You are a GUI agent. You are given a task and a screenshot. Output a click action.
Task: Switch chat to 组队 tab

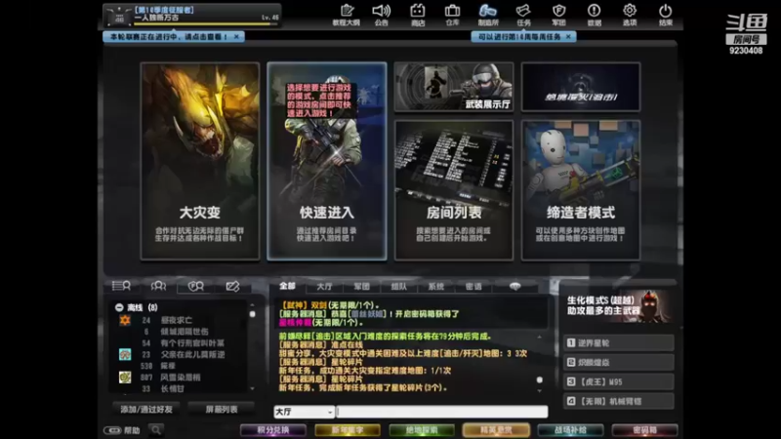click(398, 286)
